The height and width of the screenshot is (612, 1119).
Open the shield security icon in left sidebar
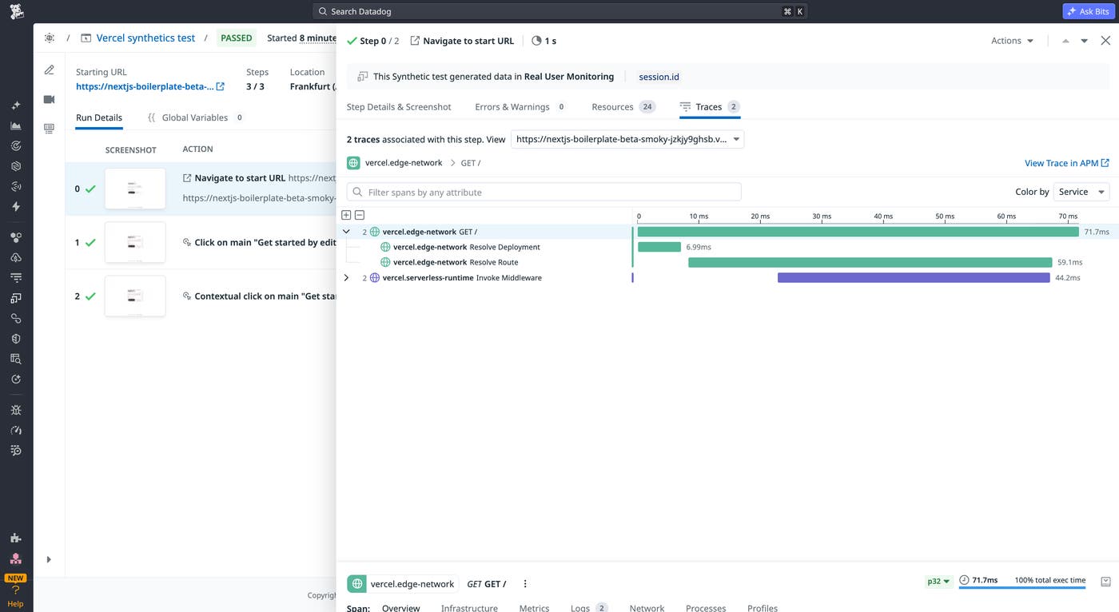pyautogui.click(x=16, y=339)
